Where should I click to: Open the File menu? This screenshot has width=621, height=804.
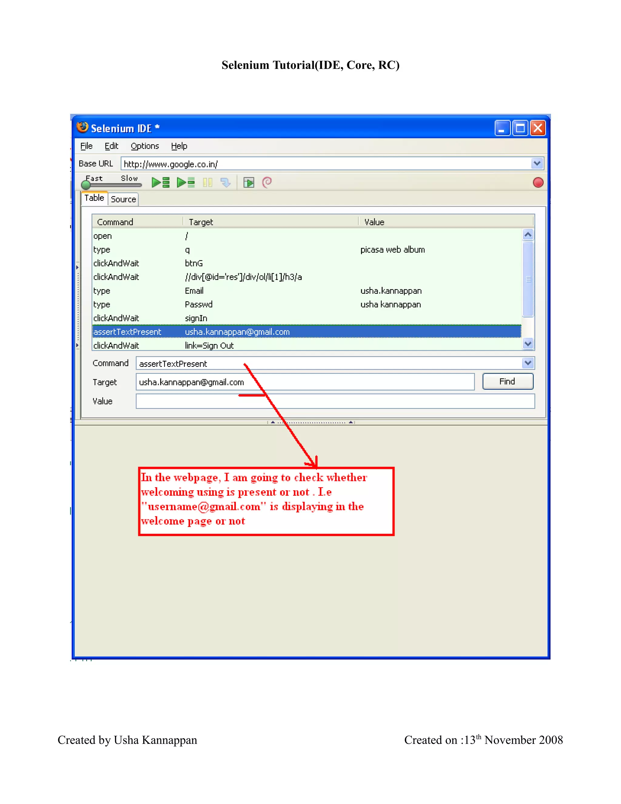pyautogui.click(x=86, y=146)
